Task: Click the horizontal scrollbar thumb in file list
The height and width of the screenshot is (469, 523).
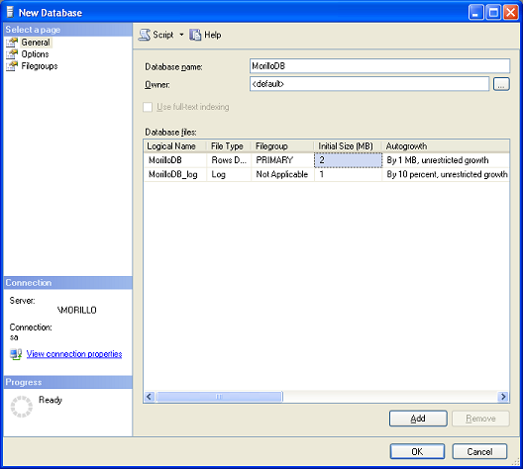Action: point(219,397)
